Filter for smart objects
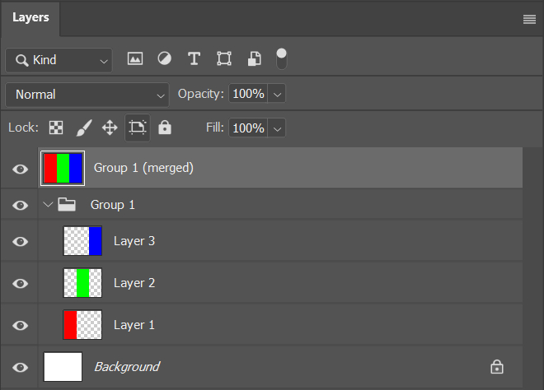Screen dimensions: 544x390 (x=255, y=58)
